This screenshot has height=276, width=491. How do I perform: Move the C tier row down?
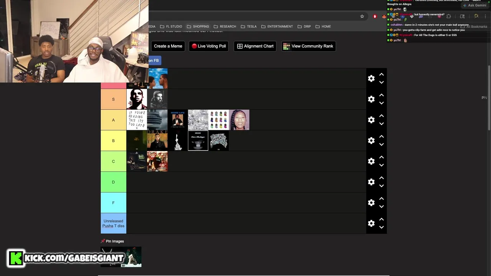point(382,165)
